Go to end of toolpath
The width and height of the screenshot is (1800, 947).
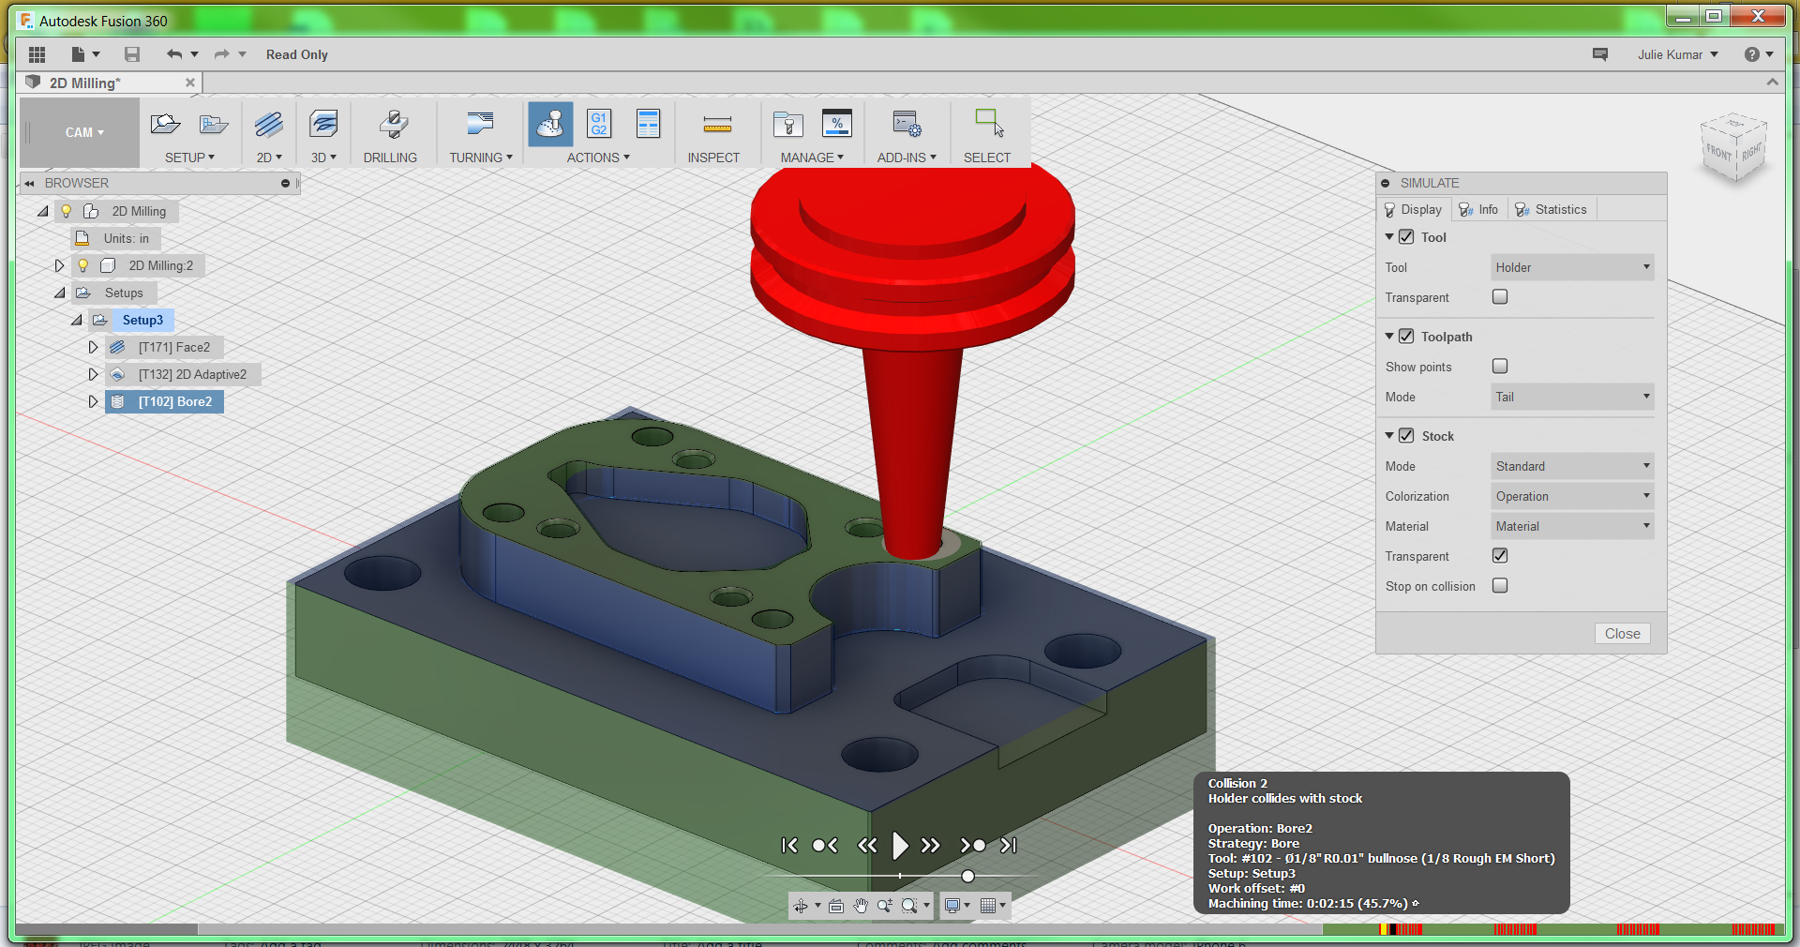(x=1009, y=846)
